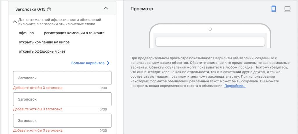This screenshot has height=134, width=298.
Task: Collapse the Заголовки section with top chevron
Action: click(106, 8)
